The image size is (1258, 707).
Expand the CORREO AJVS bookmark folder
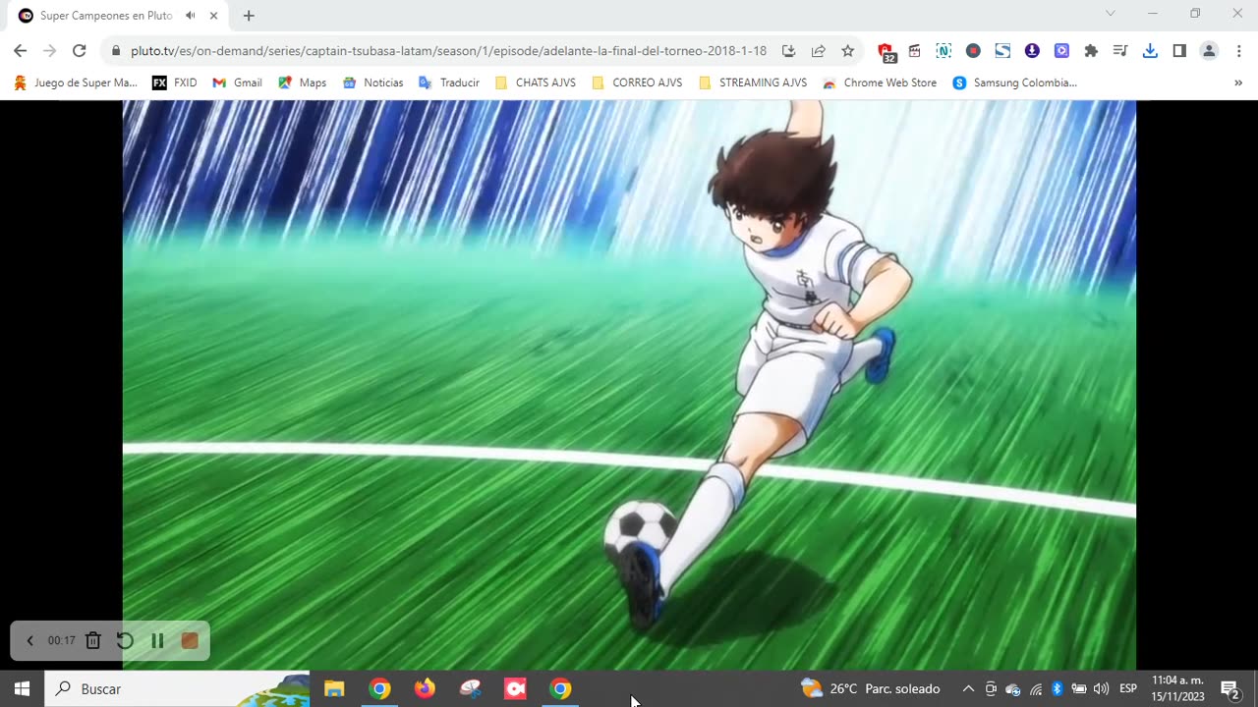637,82
